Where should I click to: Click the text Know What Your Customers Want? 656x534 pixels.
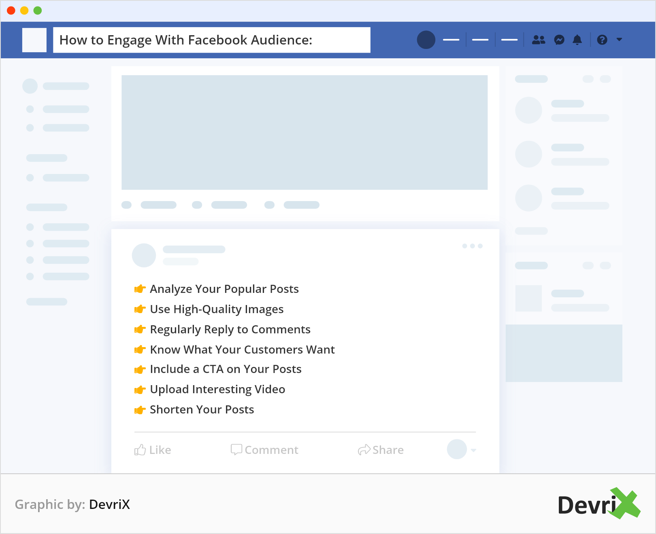(x=242, y=350)
